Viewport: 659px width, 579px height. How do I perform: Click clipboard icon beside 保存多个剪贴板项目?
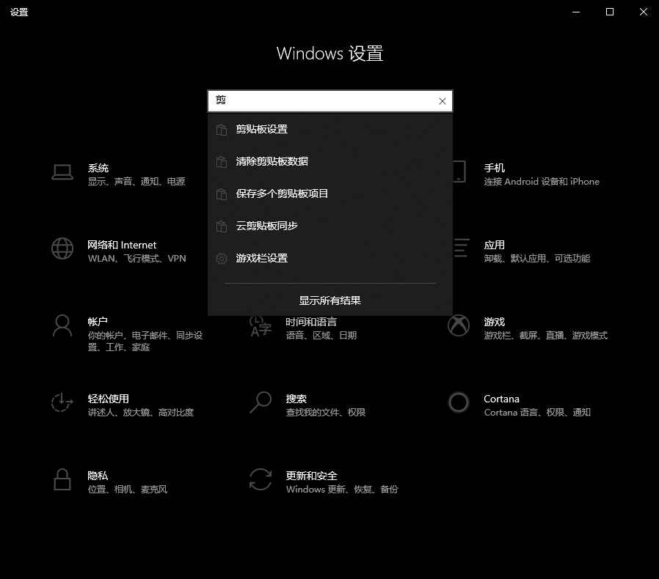pos(222,194)
